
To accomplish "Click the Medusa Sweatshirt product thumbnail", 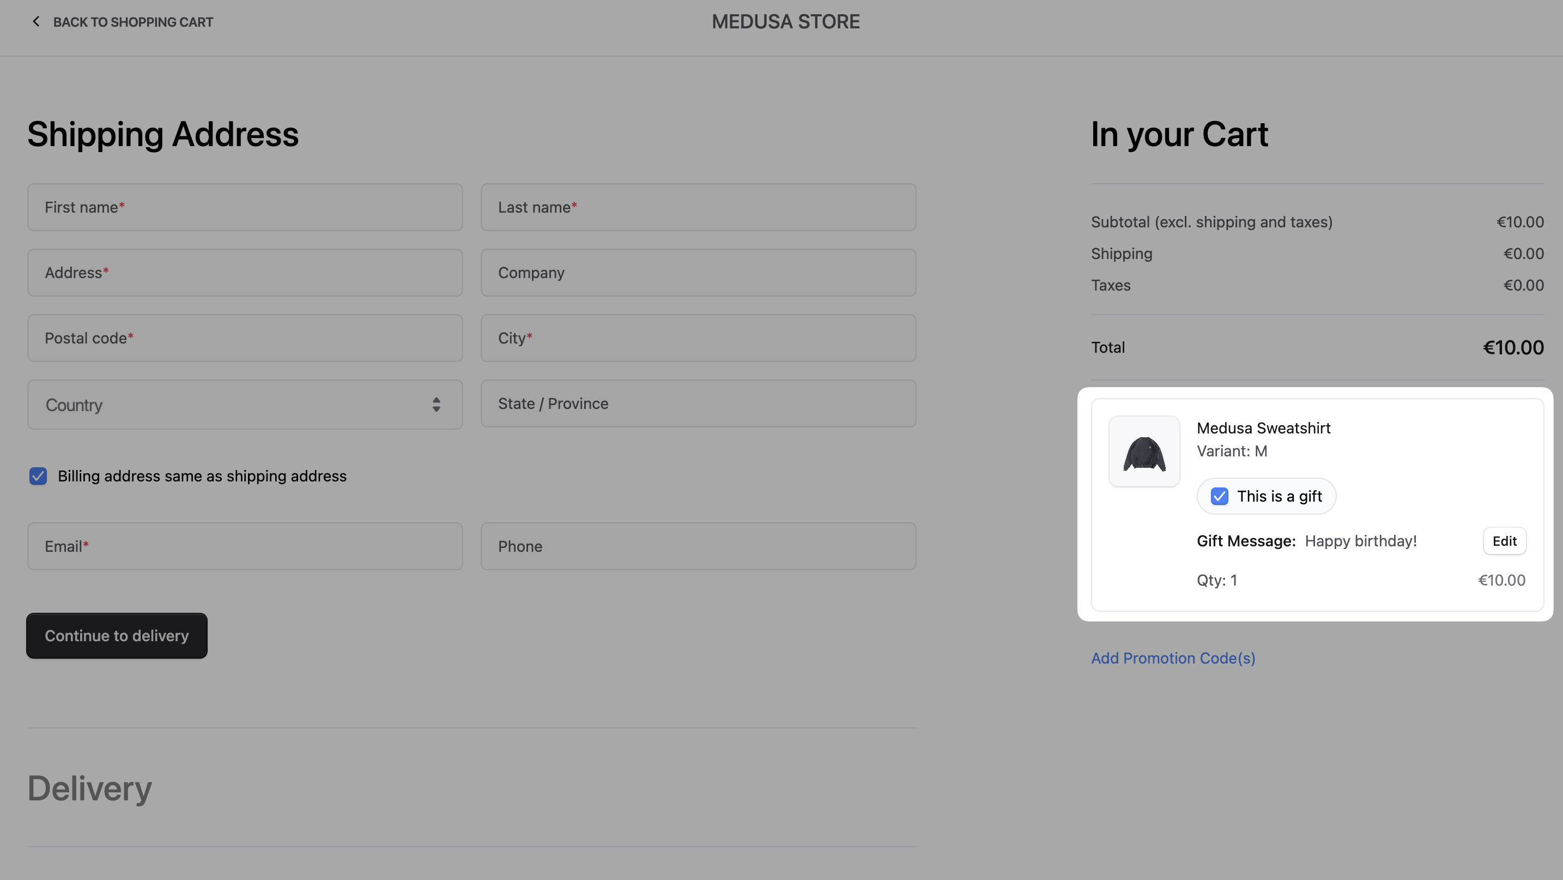I will point(1144,451).
